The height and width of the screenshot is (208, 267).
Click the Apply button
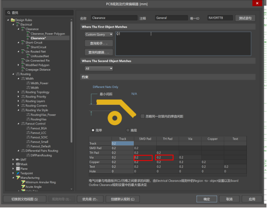[x=252, y=199]
